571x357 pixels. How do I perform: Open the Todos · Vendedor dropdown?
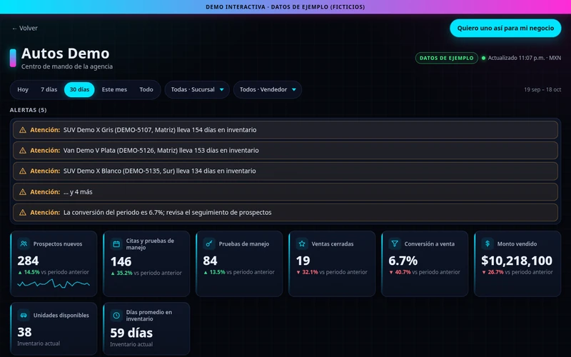pos(268,90)
